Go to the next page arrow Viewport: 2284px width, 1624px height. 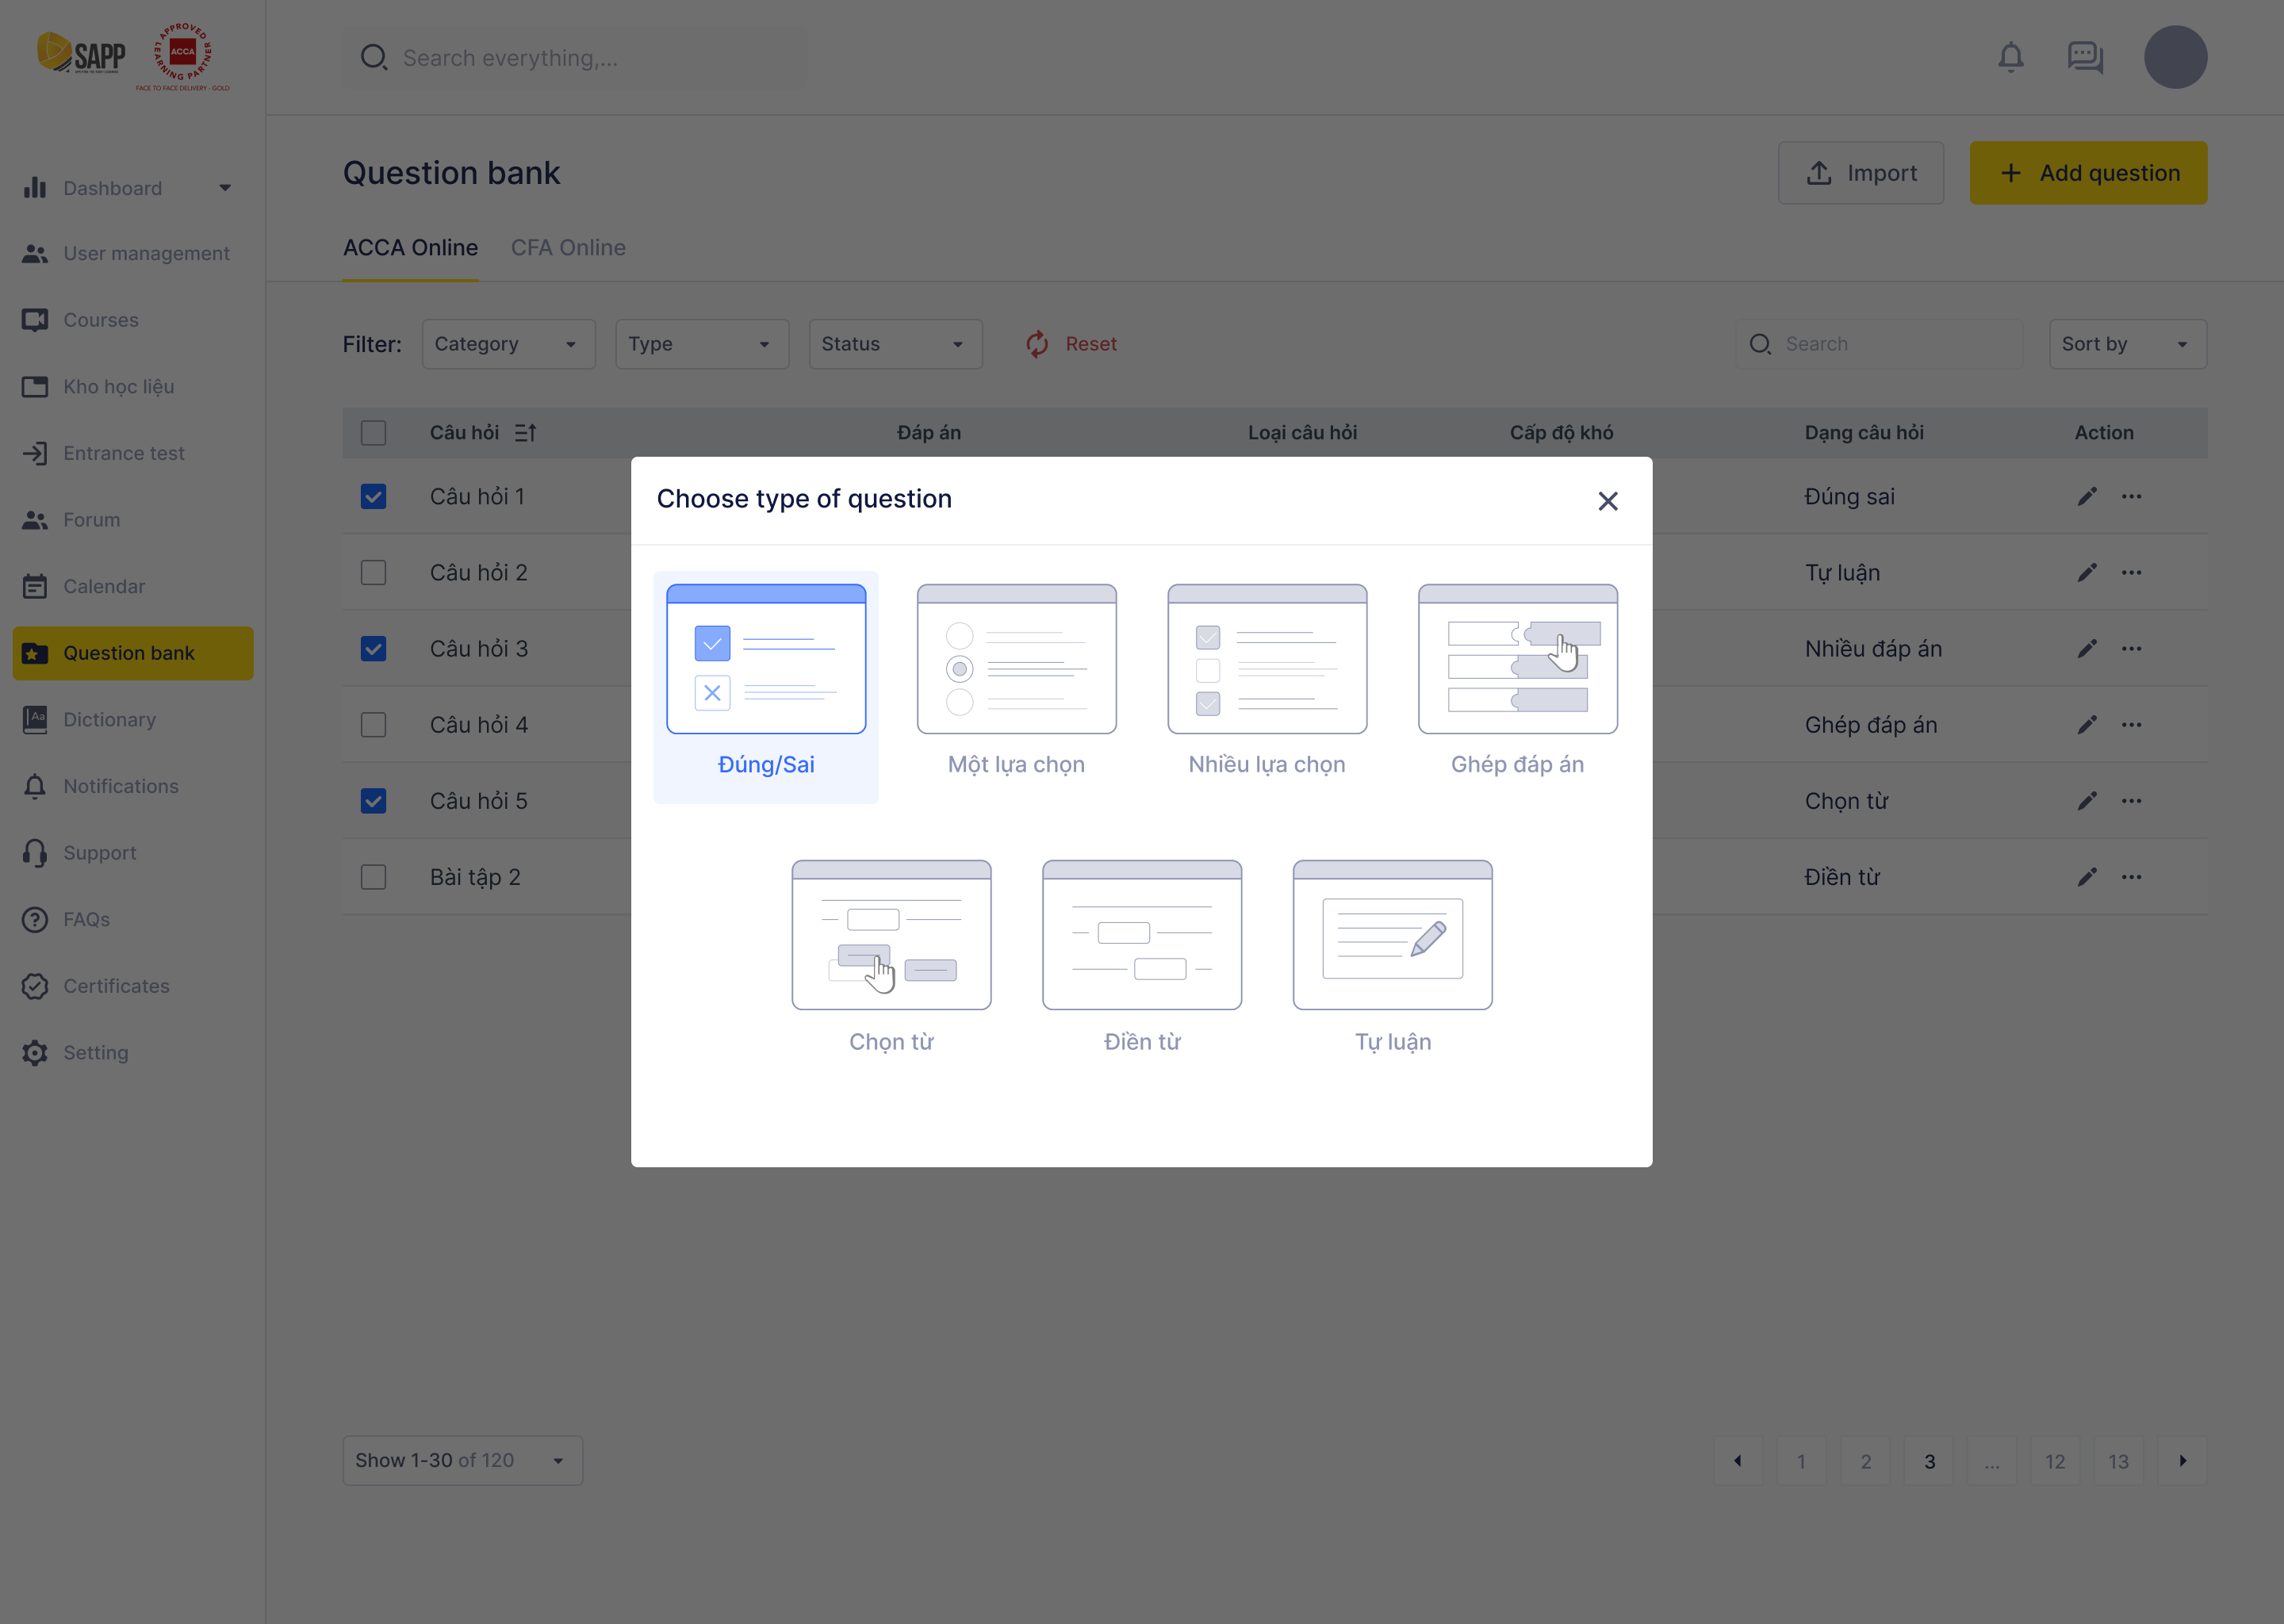[2182, 1461]
